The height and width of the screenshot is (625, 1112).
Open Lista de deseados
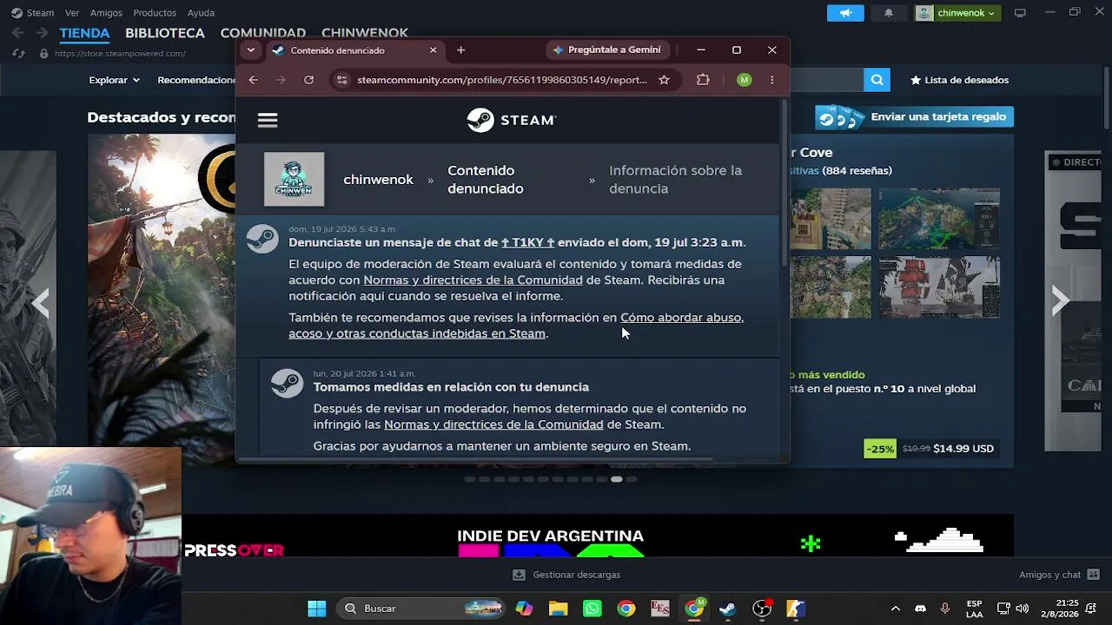pos(959,80)
